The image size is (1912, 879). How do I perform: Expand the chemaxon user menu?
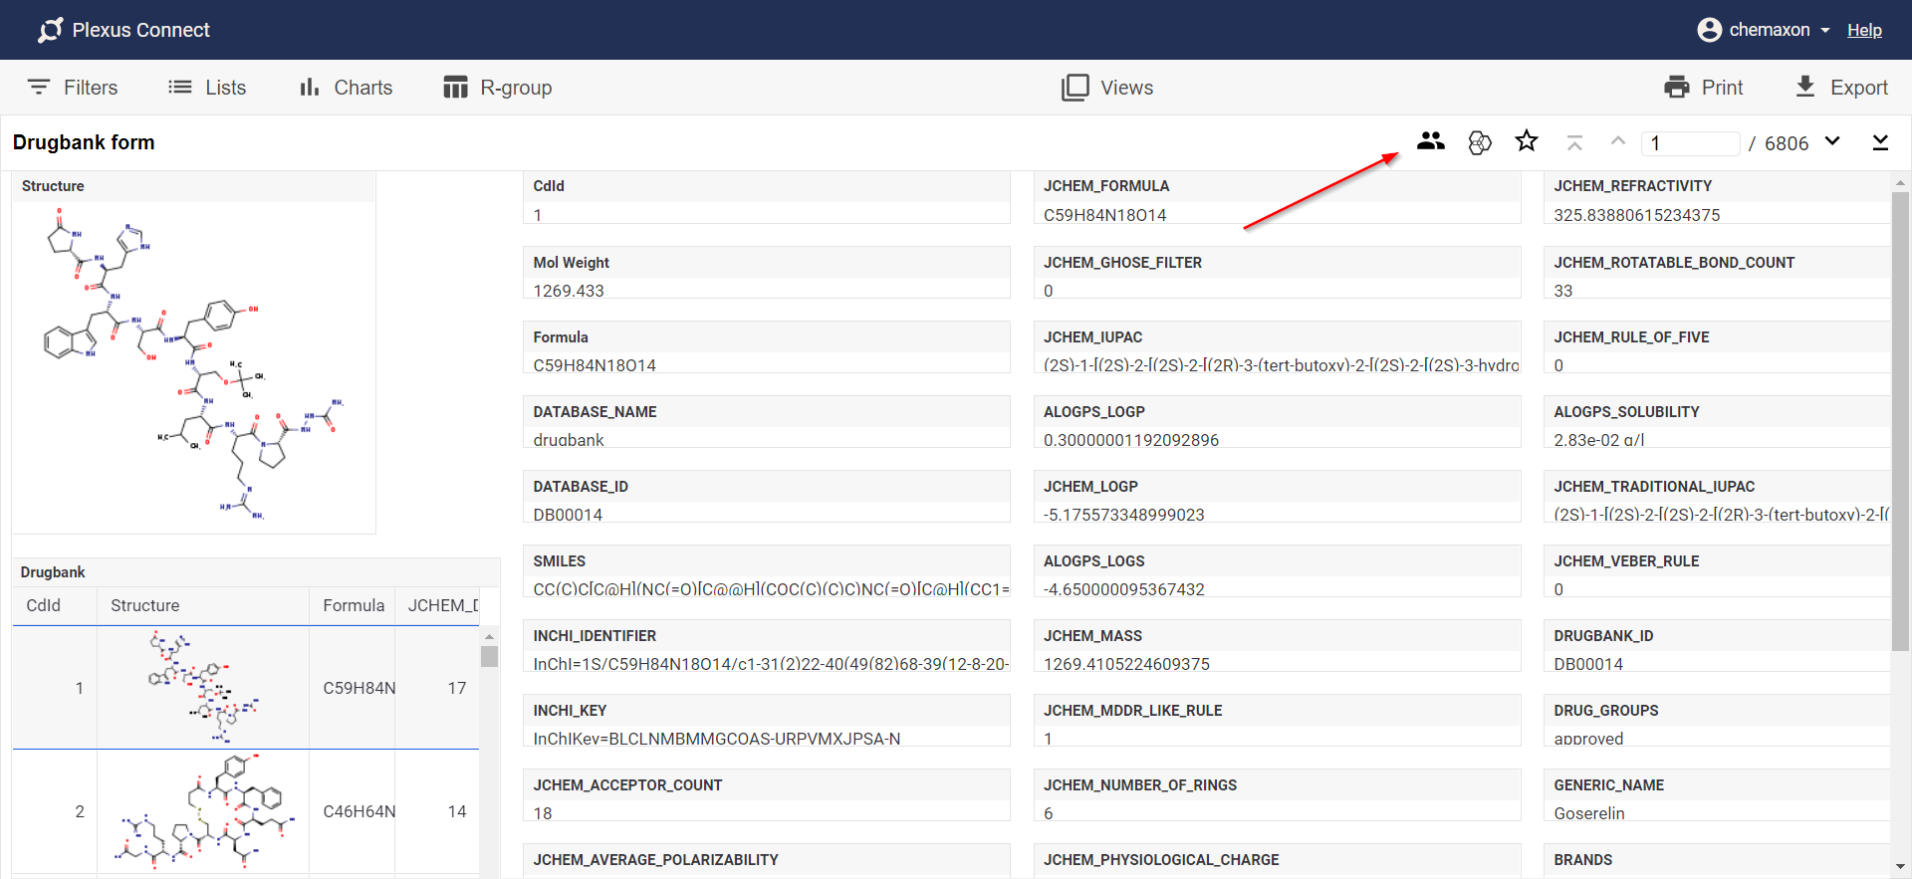pyautogui.click(x=1764, y=30)
